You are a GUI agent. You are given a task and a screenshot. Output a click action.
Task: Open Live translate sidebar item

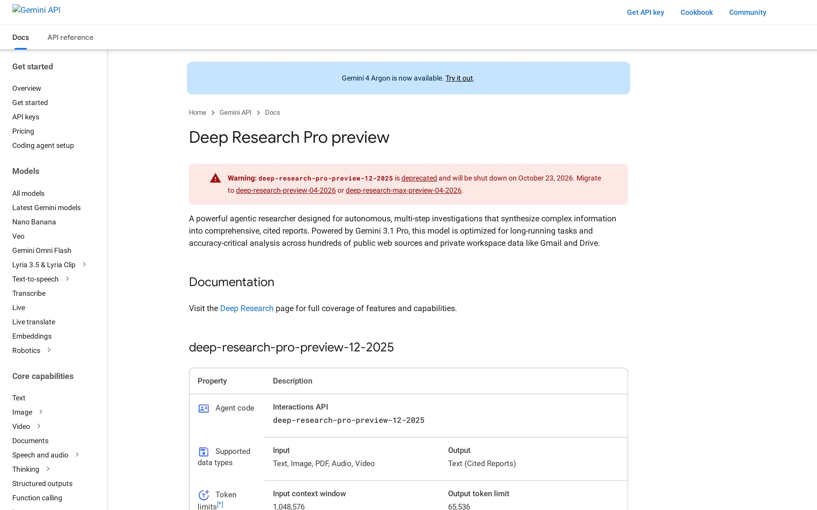pos(34,322)
